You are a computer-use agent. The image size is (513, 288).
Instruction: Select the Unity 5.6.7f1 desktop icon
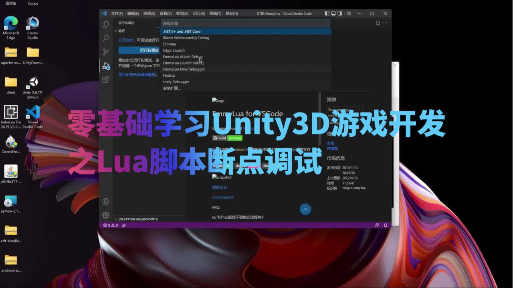pyautogui.click(x=33, y=88)
